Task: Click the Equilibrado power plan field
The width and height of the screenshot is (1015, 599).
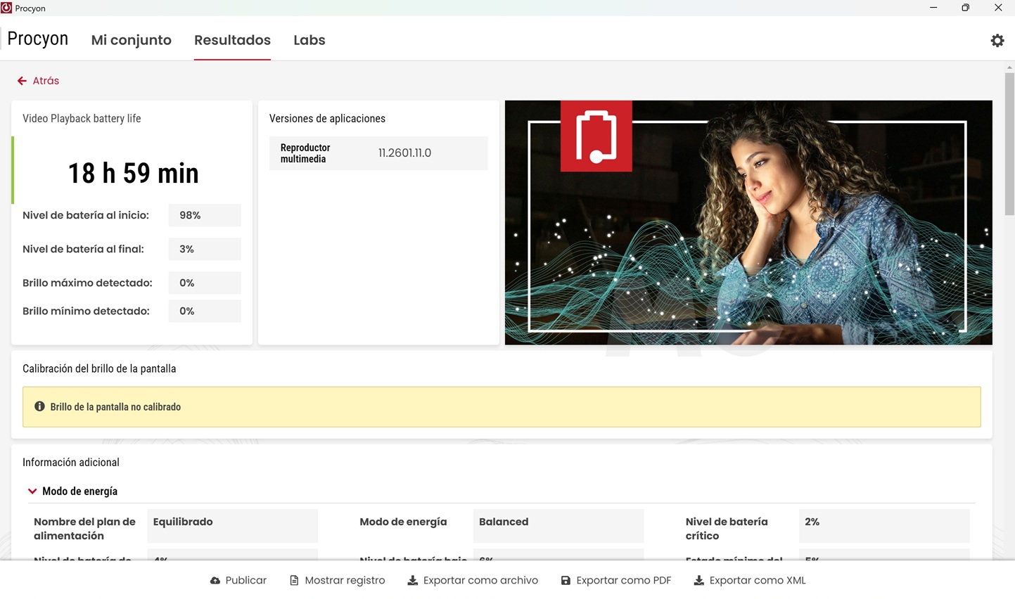Action: click(232, 522)
